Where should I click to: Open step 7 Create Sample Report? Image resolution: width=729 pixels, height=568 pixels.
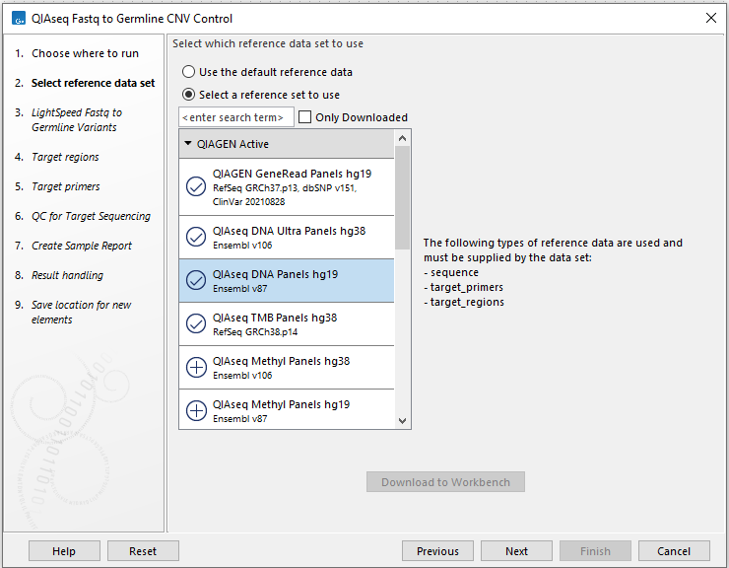click(x=82, y=246)
